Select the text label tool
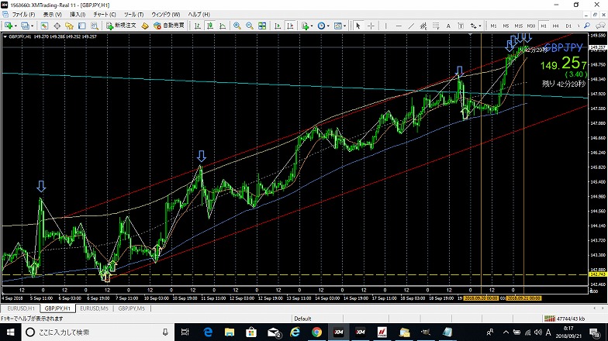 (461, 26)
